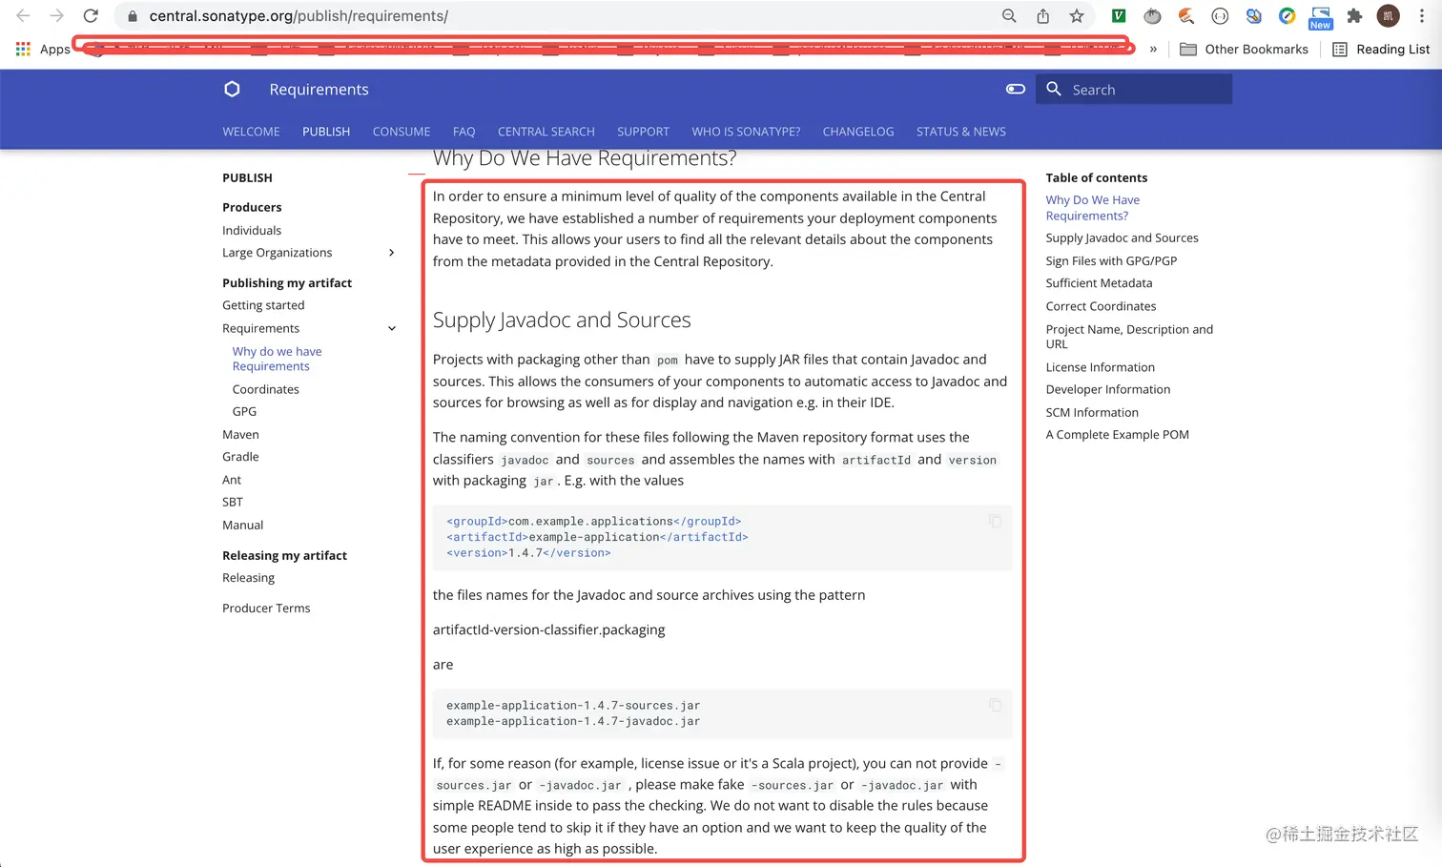Click the search magnifier icon in site header
The height and width of the screenshot is (867, 1442).
point(1054,89)
